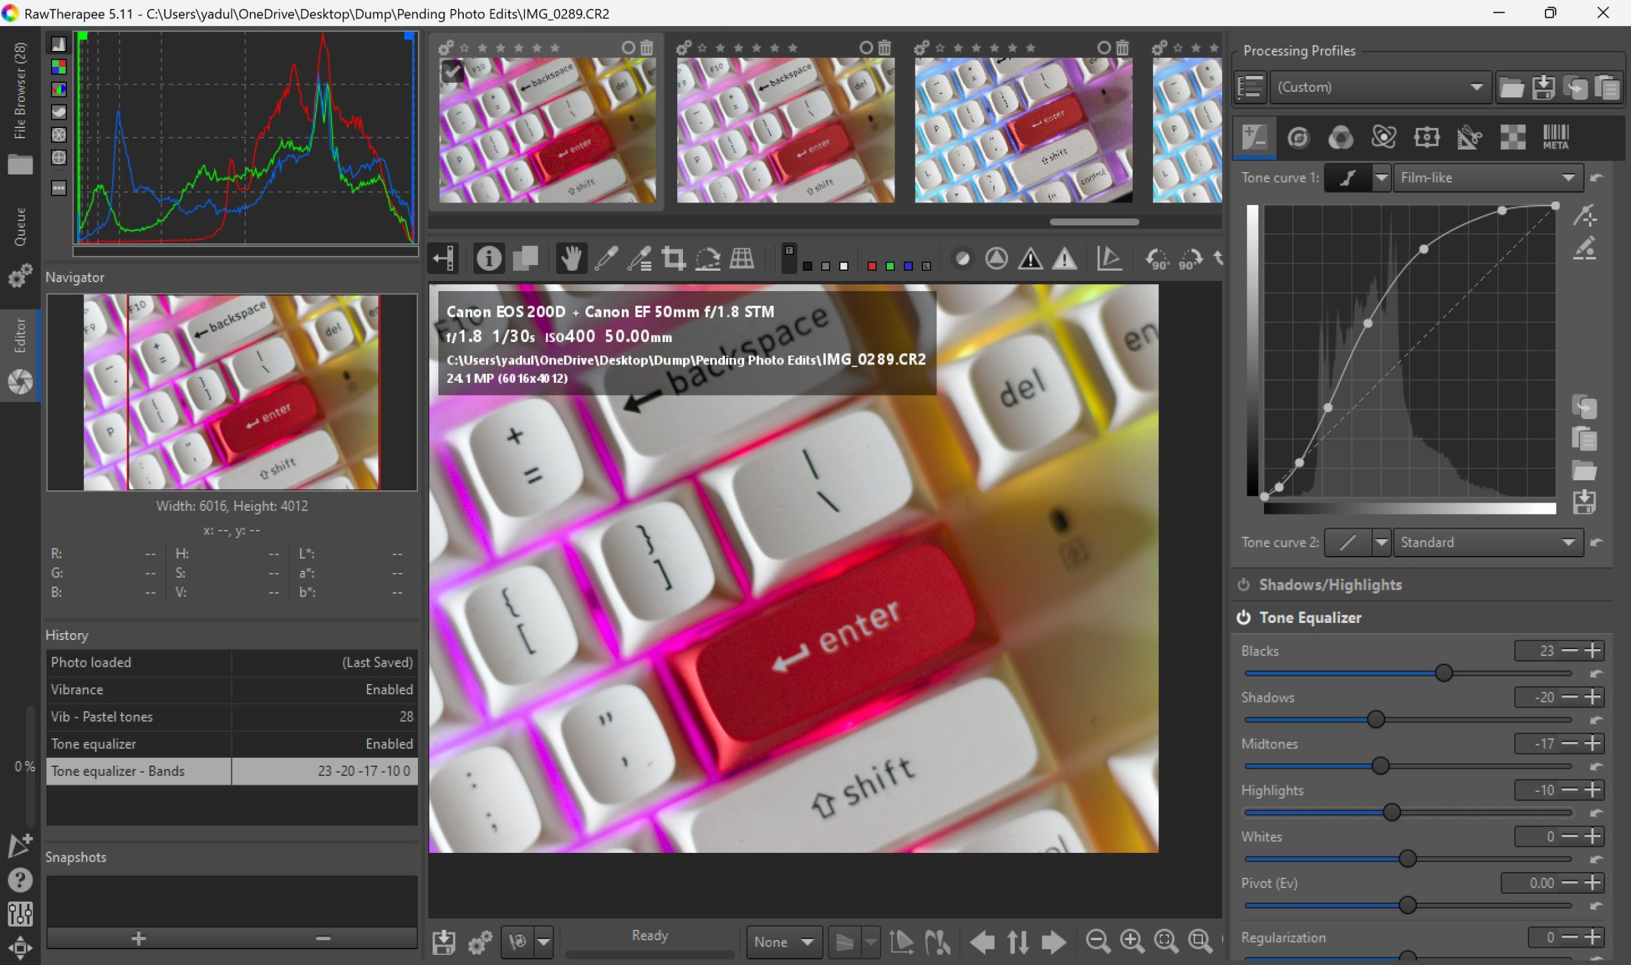Select the Hand pan tool
The image size is (1631, 965).
[570, 258]
